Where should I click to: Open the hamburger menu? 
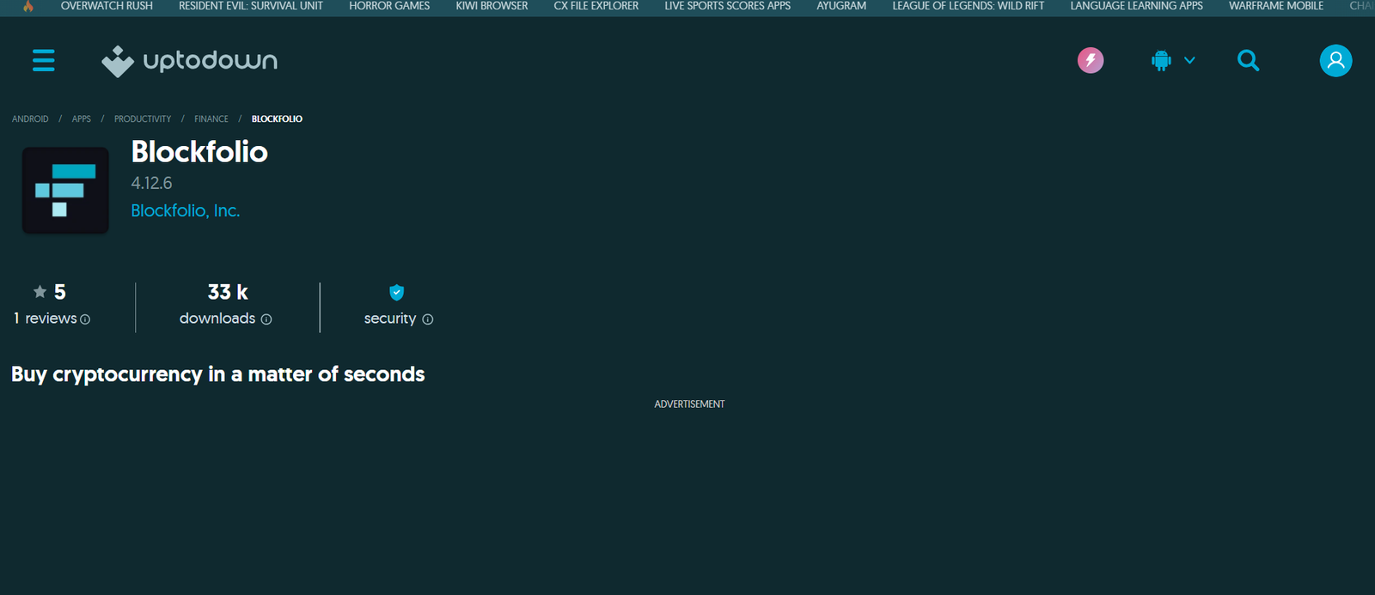(44, 60)
